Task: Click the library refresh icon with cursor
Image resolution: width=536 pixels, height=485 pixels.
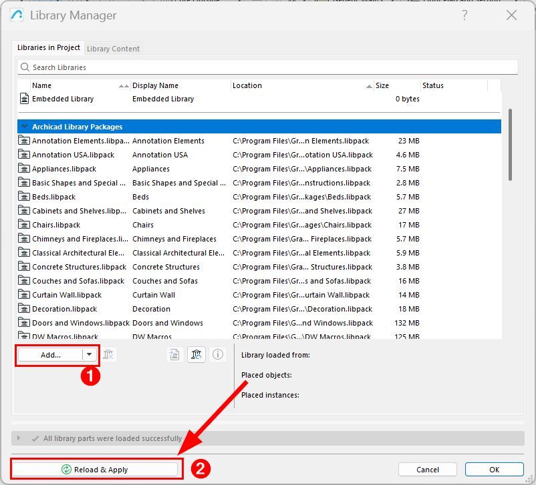Action: coord(196,355)
